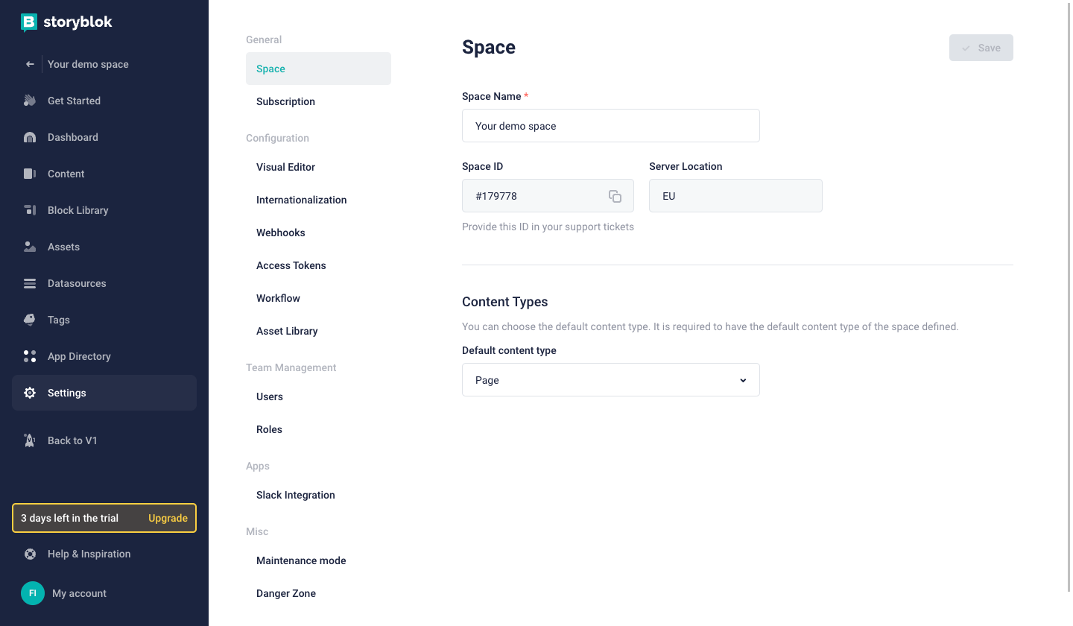This screenshot has height=626, width=1073.
Task: Click the Back to V1 rocket icon
Action: tap(30, 440)
